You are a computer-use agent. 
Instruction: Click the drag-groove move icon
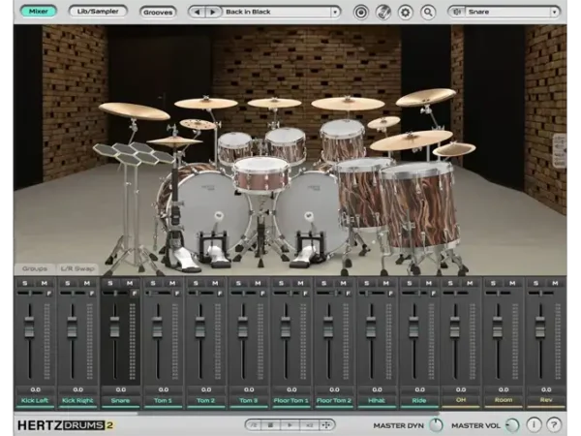pos(326,425)
